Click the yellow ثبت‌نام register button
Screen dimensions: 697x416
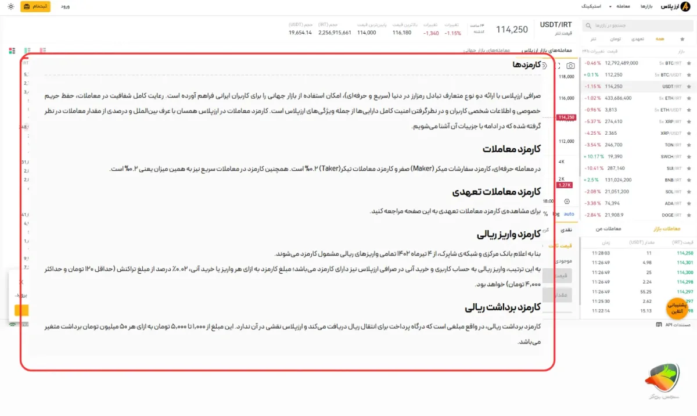[x=35, y=6]
